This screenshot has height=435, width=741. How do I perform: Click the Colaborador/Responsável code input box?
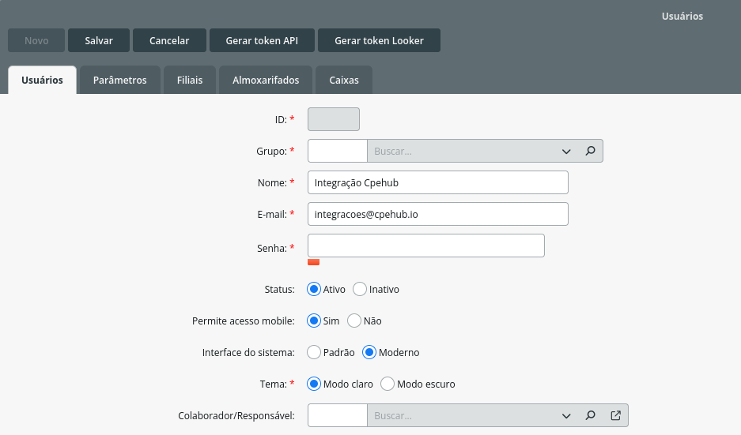(x=338, y=415)
